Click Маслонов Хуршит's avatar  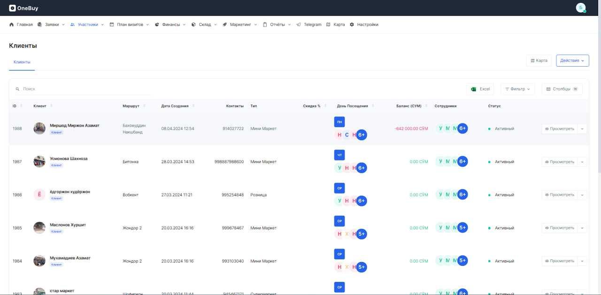tap(39, 228)
